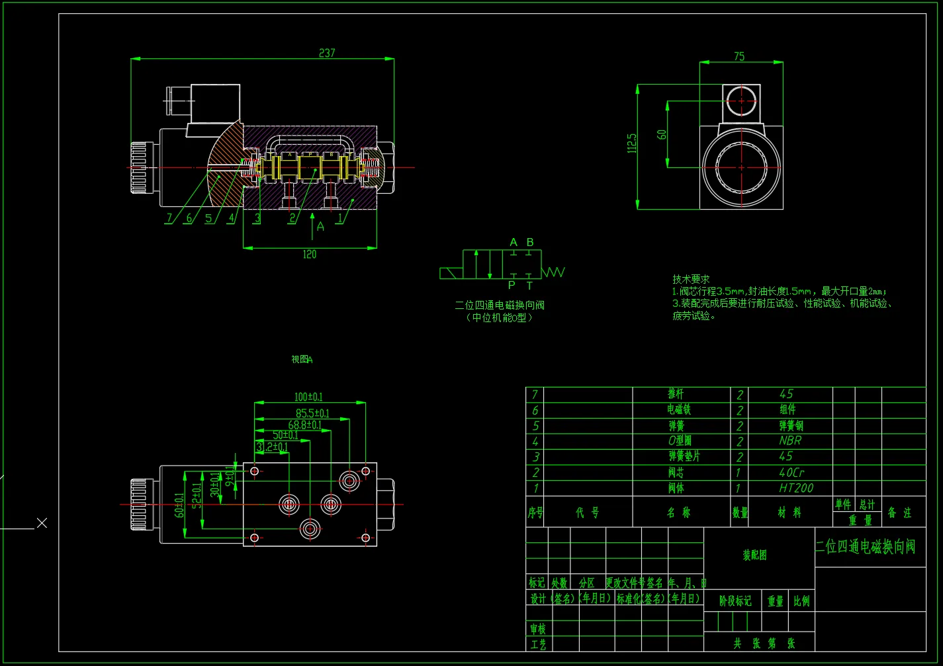
Task: Select the '68.8±0.1' dimension text
Action: (304, 425)
